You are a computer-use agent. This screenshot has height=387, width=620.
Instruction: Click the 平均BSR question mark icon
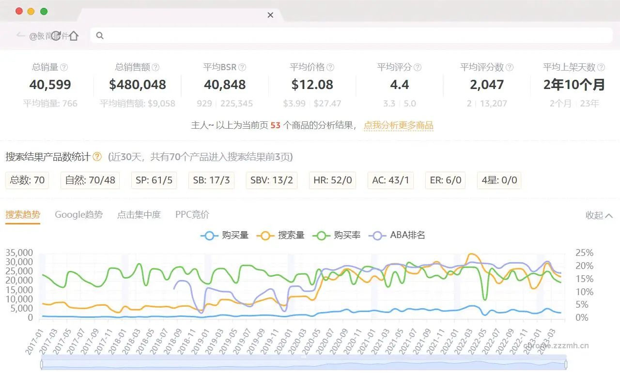(x=243, y=68)
